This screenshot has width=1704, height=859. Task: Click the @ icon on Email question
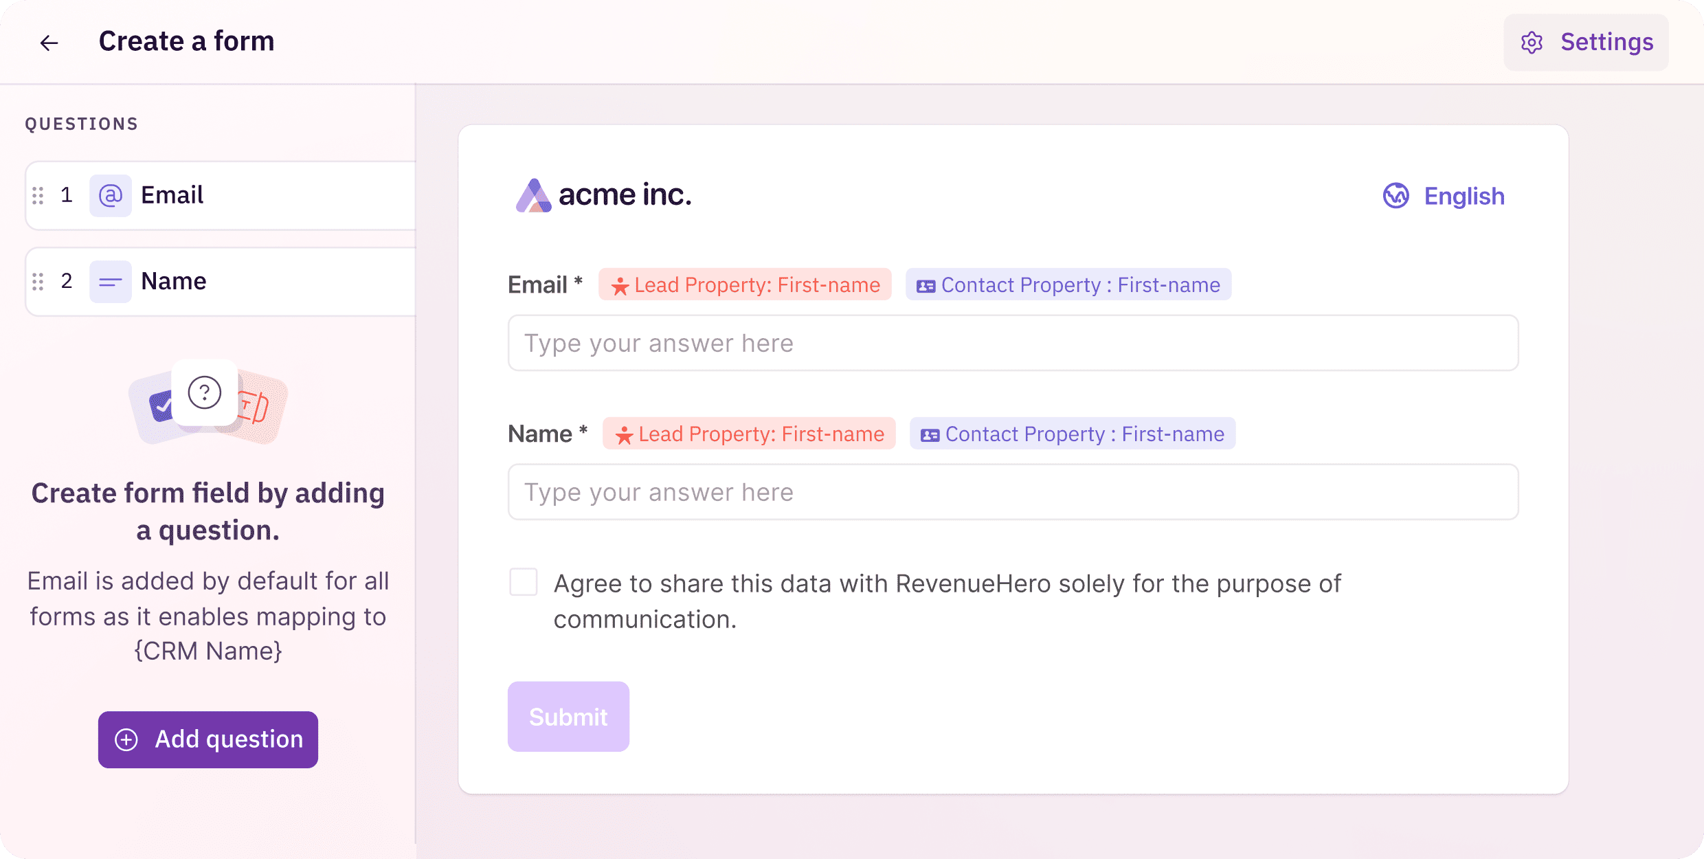point(111,196)
